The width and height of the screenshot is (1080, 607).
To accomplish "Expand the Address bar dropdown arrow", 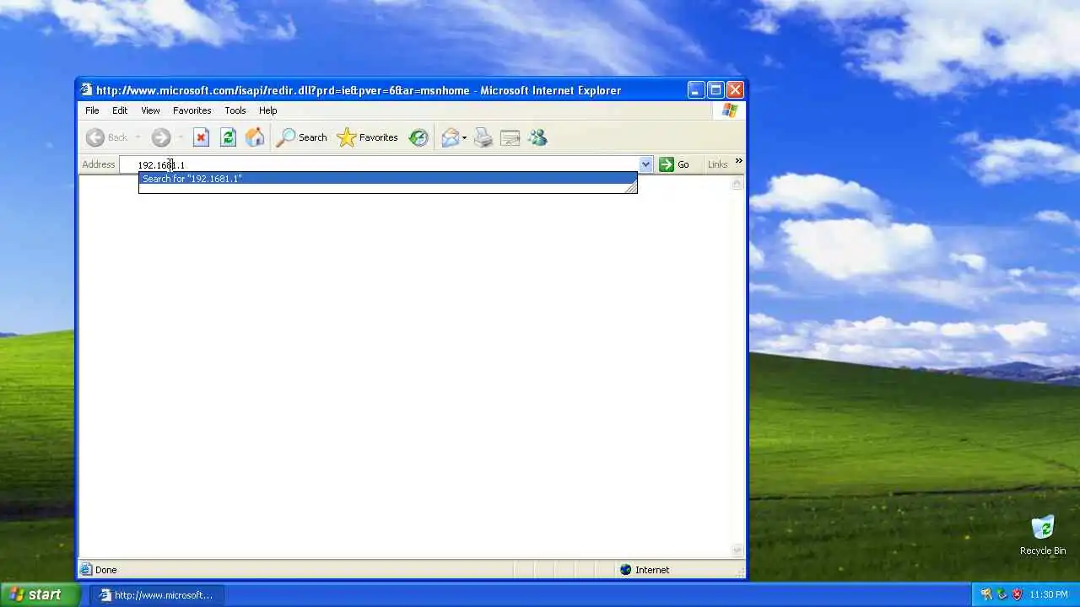I will click(x=645, y=164).
